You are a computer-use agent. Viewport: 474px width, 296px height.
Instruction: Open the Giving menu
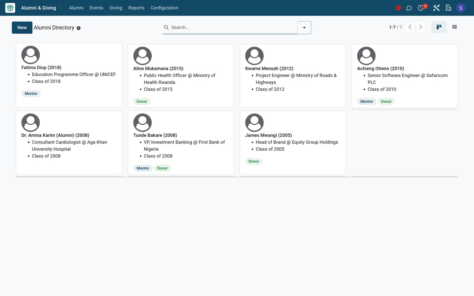(116, 8)
